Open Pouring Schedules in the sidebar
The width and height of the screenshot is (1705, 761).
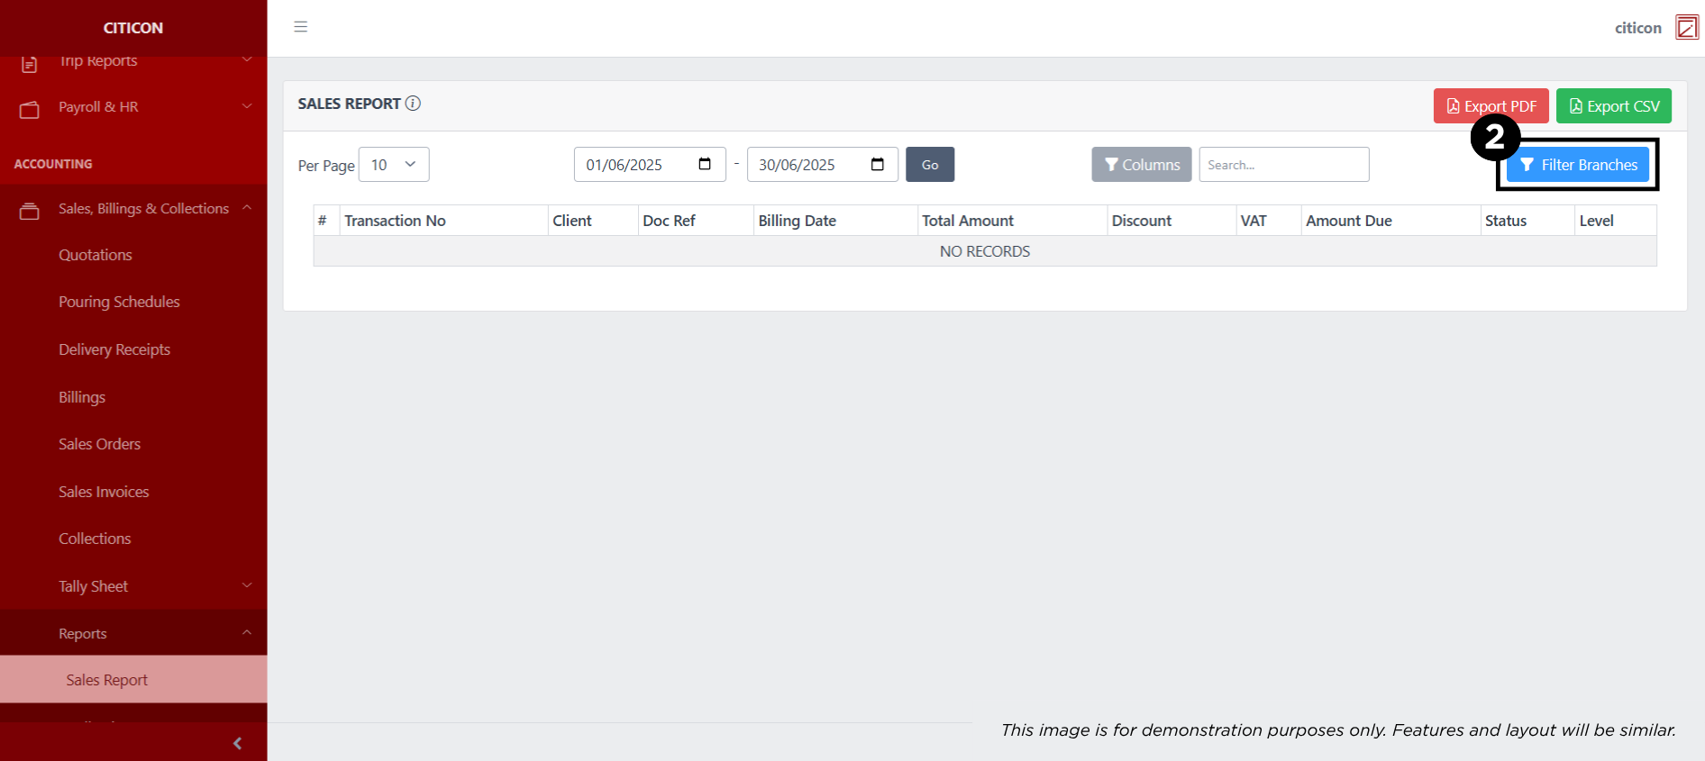pyautogui.click(x=119, y=302)
